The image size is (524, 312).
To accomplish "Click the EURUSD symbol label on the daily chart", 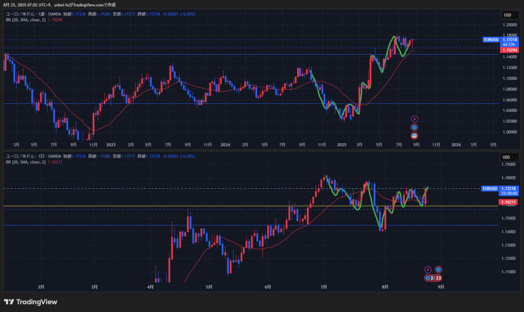I will pos(490,189).
